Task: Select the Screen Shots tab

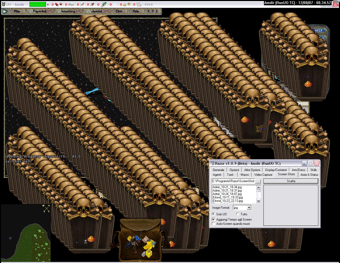Action: click(x=286, y=174)
